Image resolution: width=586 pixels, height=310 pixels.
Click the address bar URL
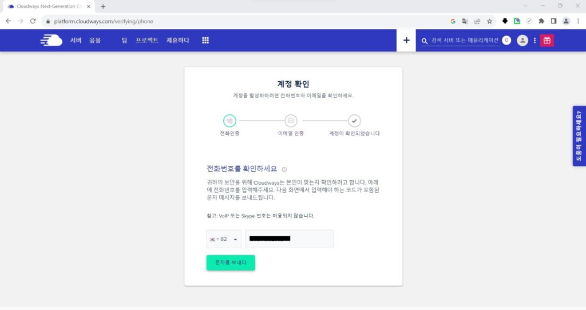tap(104, 21)
